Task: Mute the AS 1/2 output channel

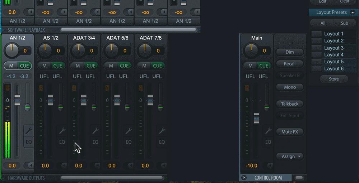Action: [45, 66]
